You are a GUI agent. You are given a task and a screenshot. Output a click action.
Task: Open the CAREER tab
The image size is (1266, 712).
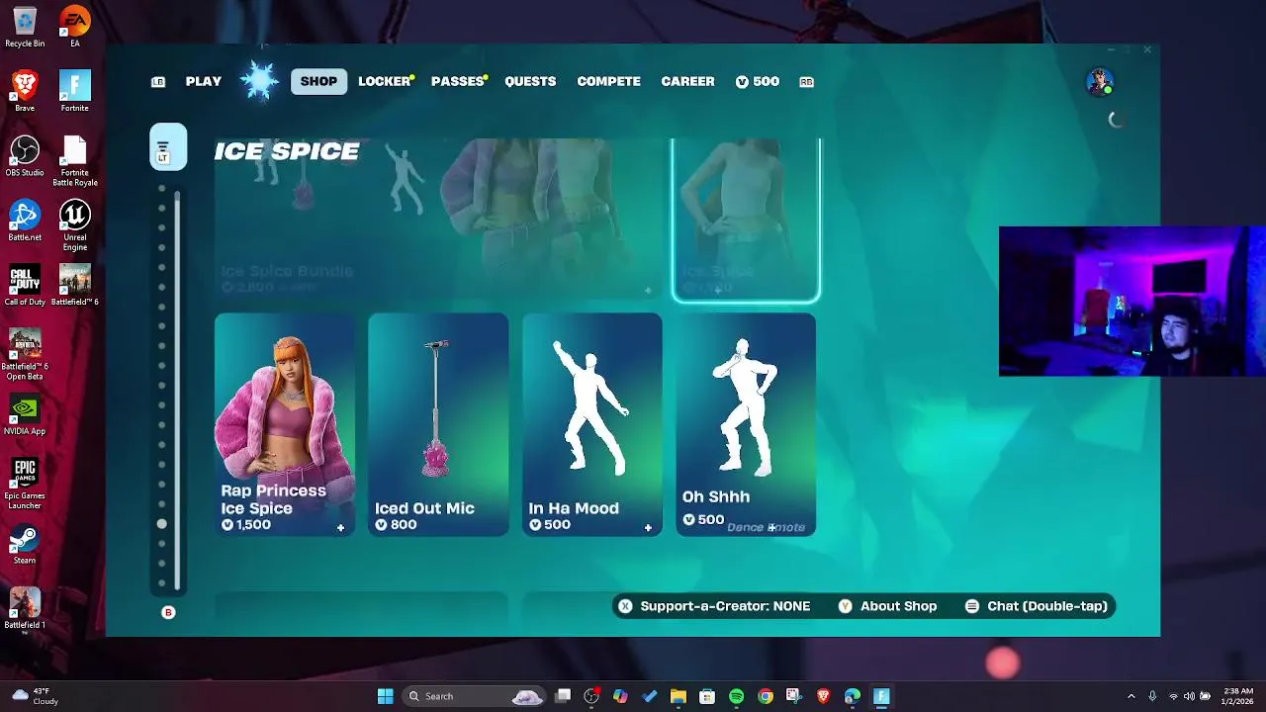click(687, 82)
